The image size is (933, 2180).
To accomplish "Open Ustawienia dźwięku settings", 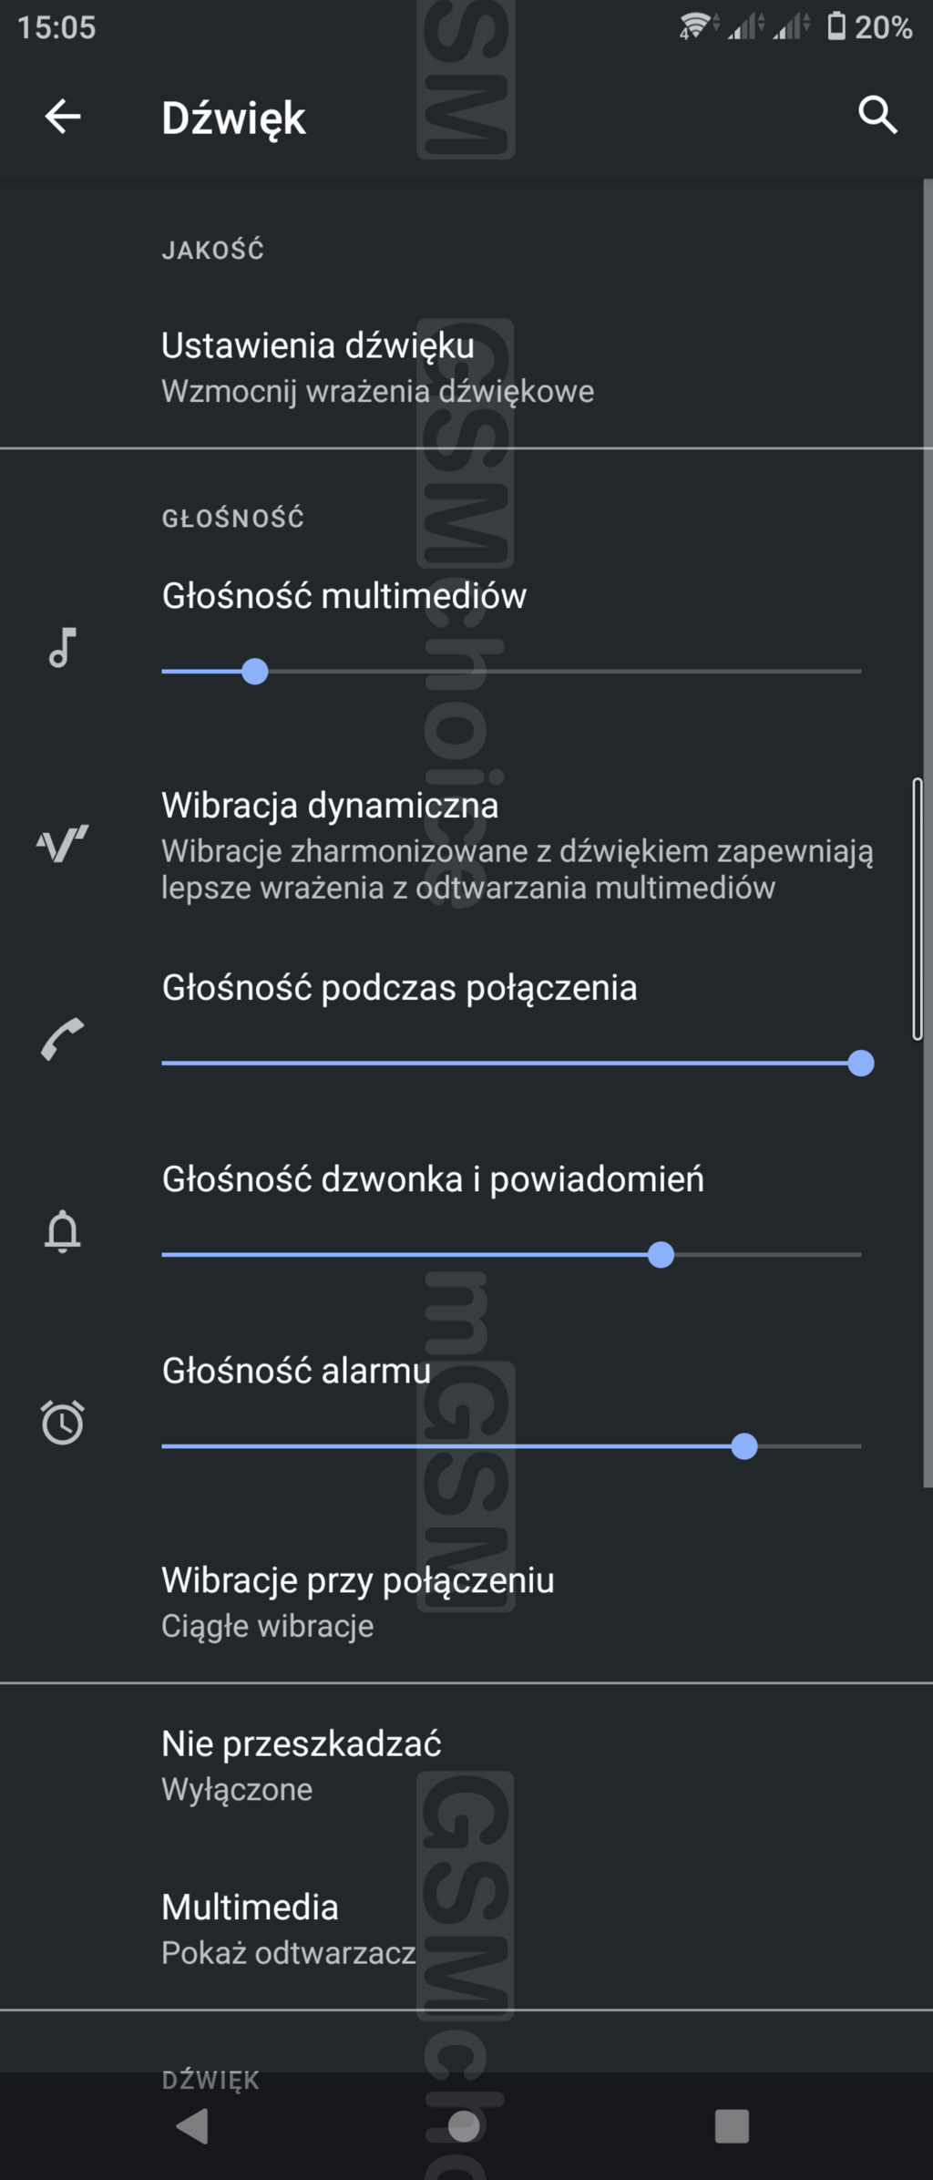I will 377,367.
